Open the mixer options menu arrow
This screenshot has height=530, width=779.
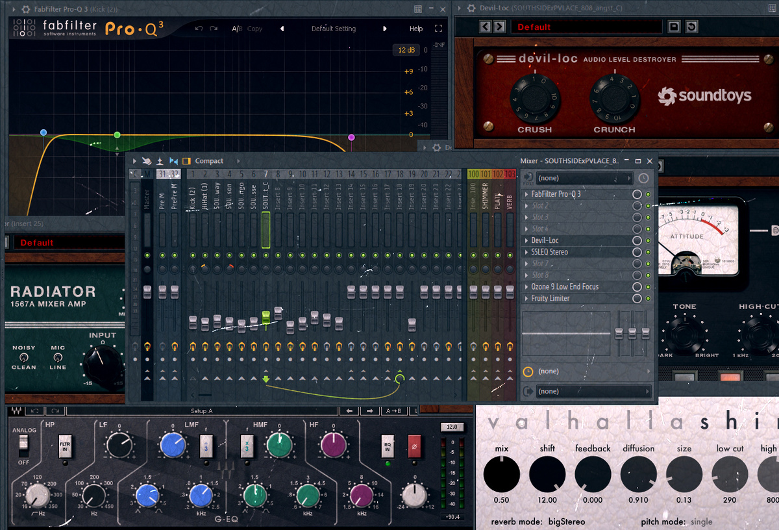pos(134,161)
